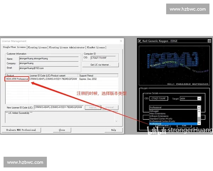Click the CID field in the Keygen
This screenshot has height=171, width=213.
pyautogui.click(x=159, y=98)
